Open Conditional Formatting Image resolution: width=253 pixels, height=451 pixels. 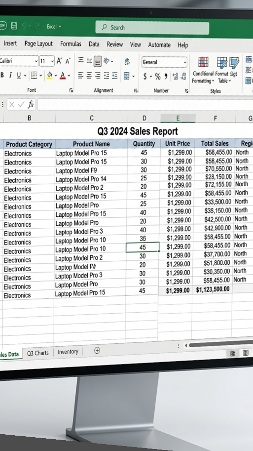(x=203, y=71)
